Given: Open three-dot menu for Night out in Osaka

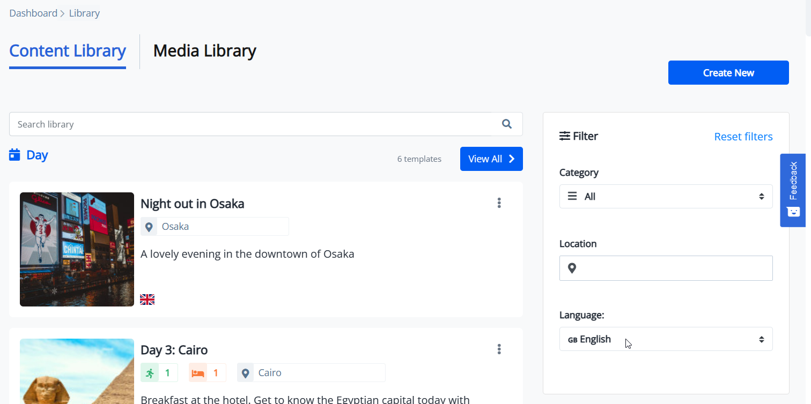Looking at the screenshot, I should click(x=499, y=203).
